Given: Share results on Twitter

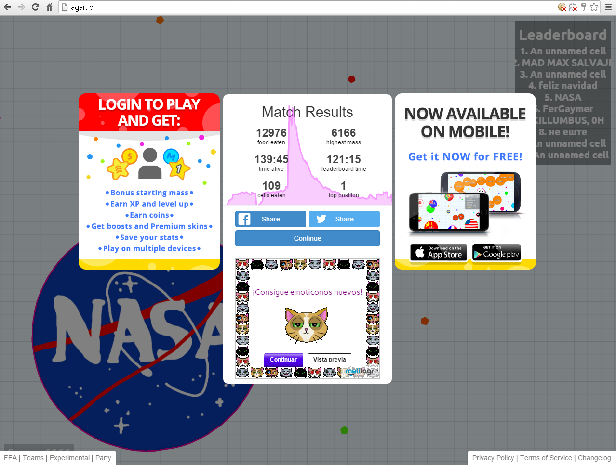Looking at the screenshot, I should pyautogui.click(x=344, y=219).
